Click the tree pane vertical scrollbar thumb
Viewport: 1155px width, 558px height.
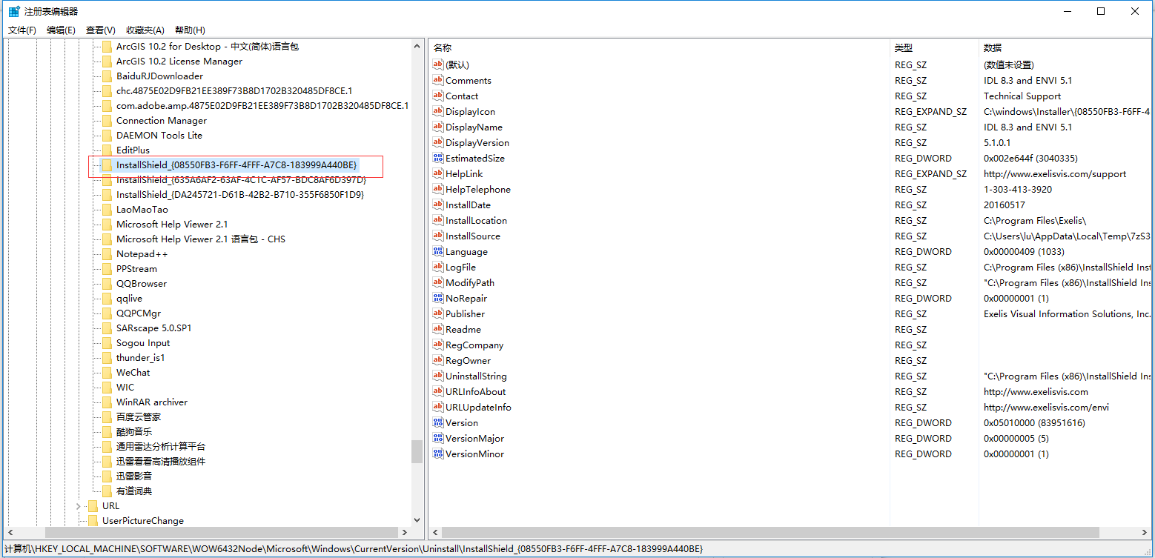click(417, 451)
